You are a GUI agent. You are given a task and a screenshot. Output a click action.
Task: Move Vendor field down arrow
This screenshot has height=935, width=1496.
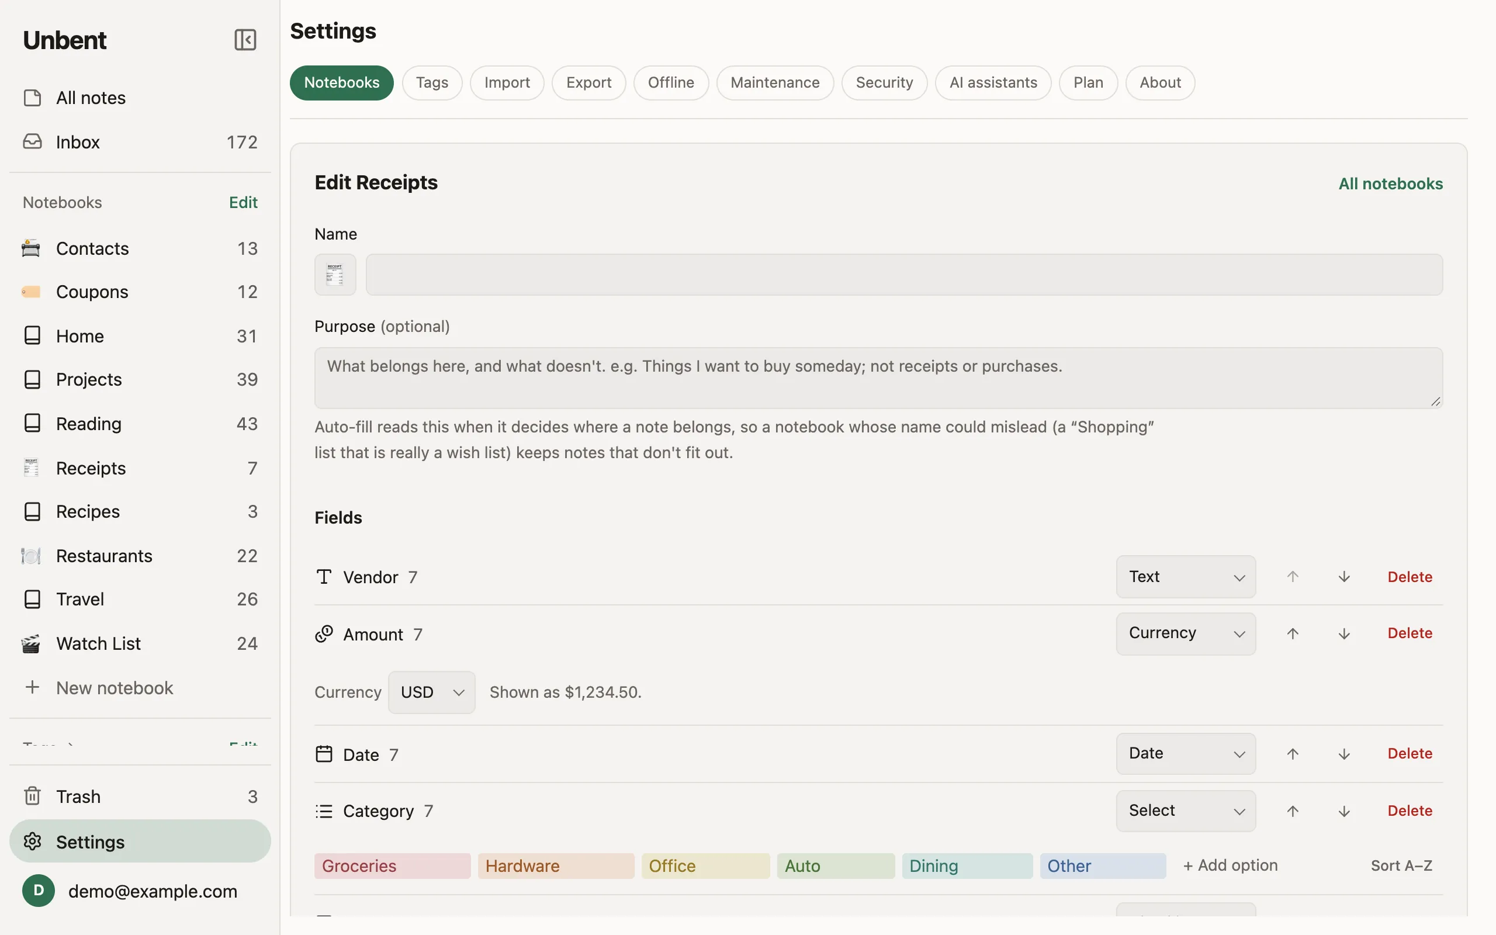[1344, 577]
